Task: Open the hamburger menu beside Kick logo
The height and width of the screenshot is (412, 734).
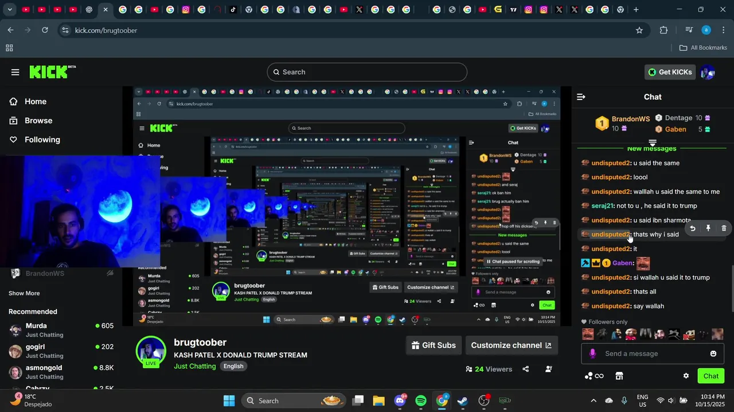Action: point(15,72)
